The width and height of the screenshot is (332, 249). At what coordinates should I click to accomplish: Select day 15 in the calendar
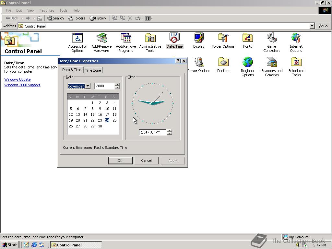point(92,114)
